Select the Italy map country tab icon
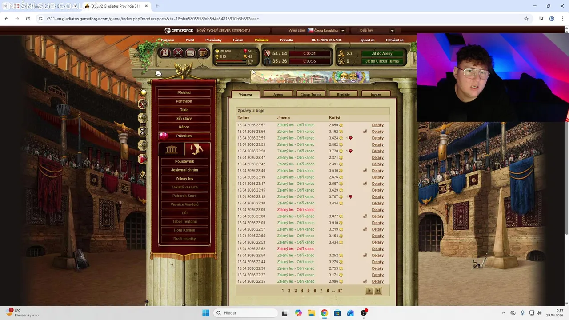Screen dimensions: 569x320 tap(197, 149)
